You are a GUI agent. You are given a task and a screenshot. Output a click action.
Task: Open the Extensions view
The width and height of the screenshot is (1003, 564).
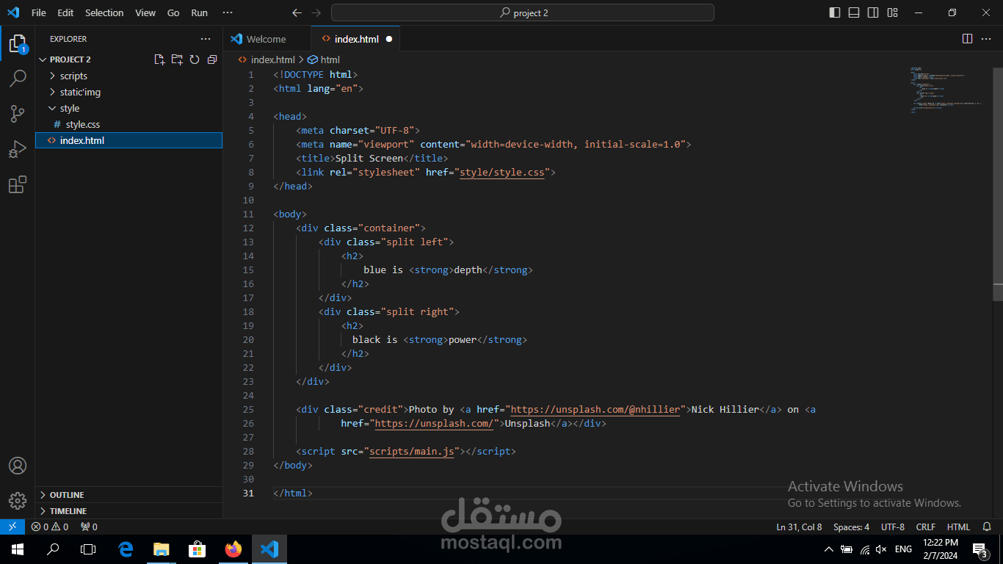[18, 184]
